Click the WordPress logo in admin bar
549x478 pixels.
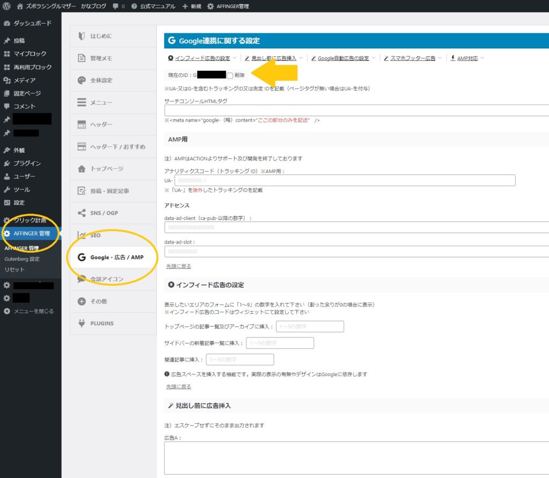7,6
